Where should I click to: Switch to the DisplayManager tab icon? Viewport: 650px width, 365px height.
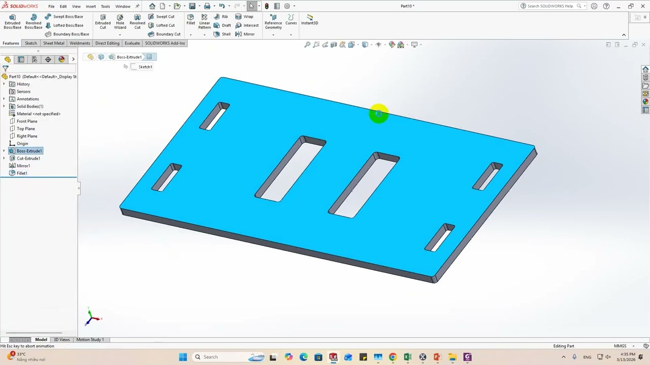61,59
